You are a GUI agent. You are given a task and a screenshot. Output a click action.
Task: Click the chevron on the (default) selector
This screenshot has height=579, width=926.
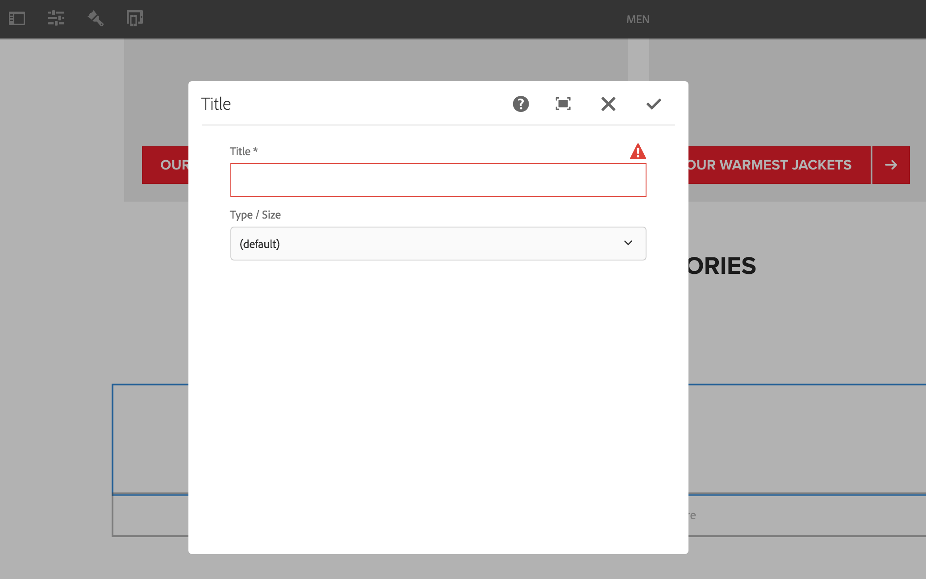(x=629, y=244)
